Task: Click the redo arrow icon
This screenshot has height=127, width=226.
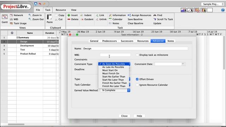Action: 44,4
